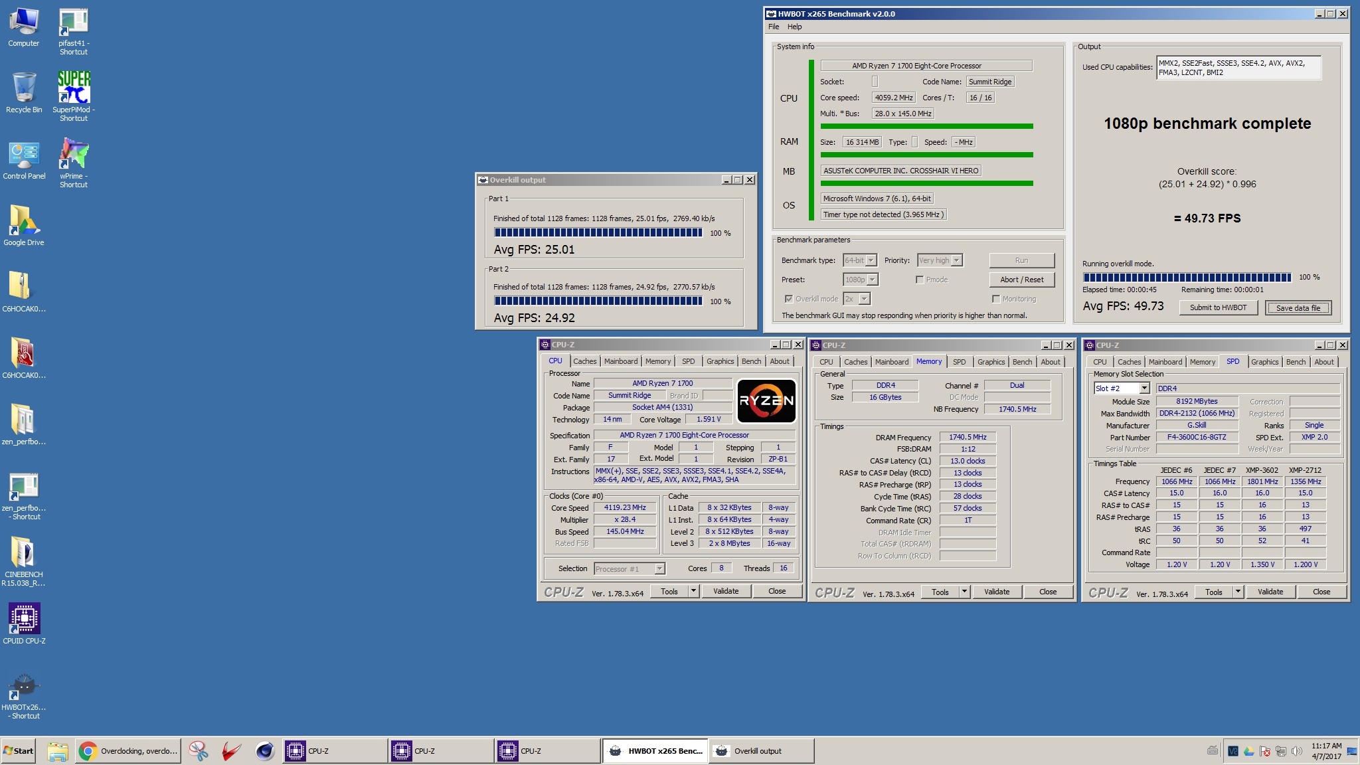
Task: Click the Part Number F4-3600C16-8GTZ value
Action: pyautogui.click(x=1197, y=437)
